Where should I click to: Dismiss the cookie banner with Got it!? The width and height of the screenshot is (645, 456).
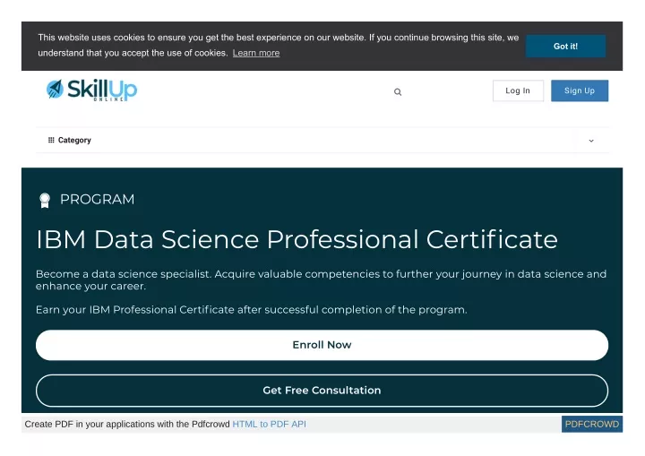pyautogui.click(x=565, y=46)
